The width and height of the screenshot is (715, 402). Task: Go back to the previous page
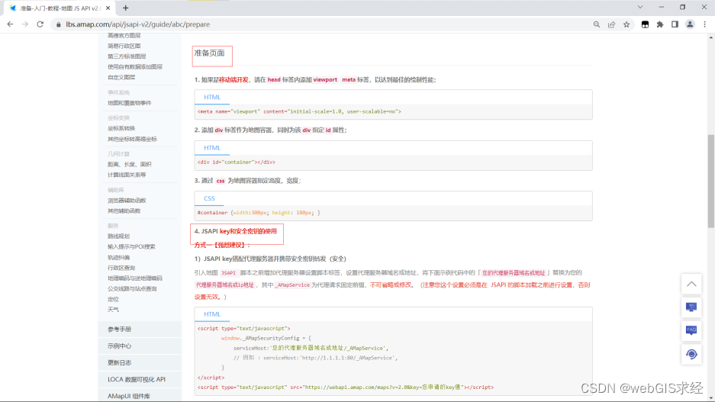pos(10,24)
